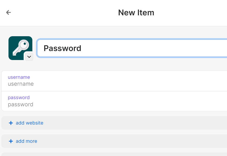Open the item icon chooser chevron
Image resolution: width=227 pixels, height=156 pixels.
29,57
